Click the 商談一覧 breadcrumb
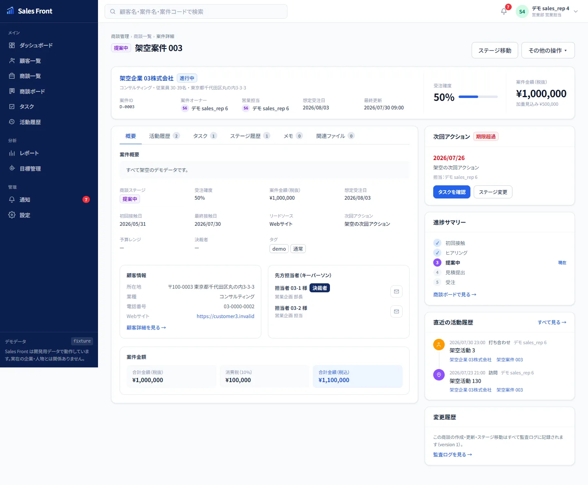588x485 pixels. pos(143,36)
